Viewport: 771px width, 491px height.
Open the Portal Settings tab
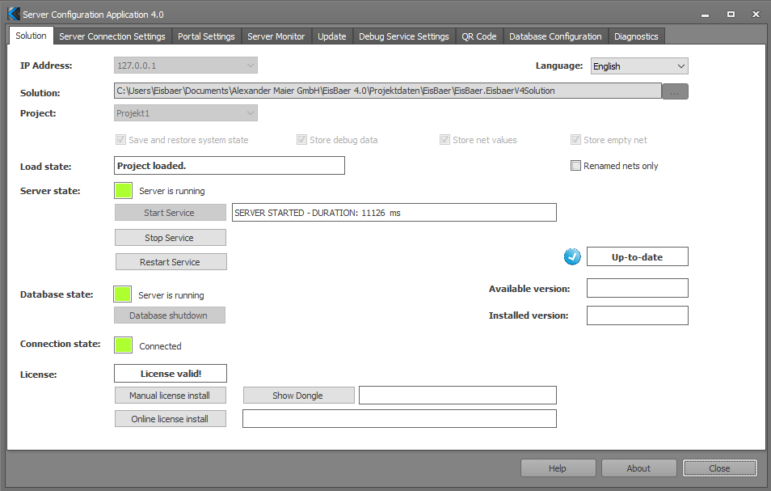[x=206, y=36]
